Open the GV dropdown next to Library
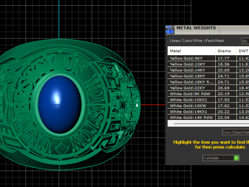 tap(245, 41)
